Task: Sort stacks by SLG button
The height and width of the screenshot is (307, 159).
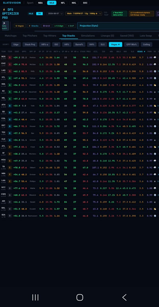Action: click(103, 45)
